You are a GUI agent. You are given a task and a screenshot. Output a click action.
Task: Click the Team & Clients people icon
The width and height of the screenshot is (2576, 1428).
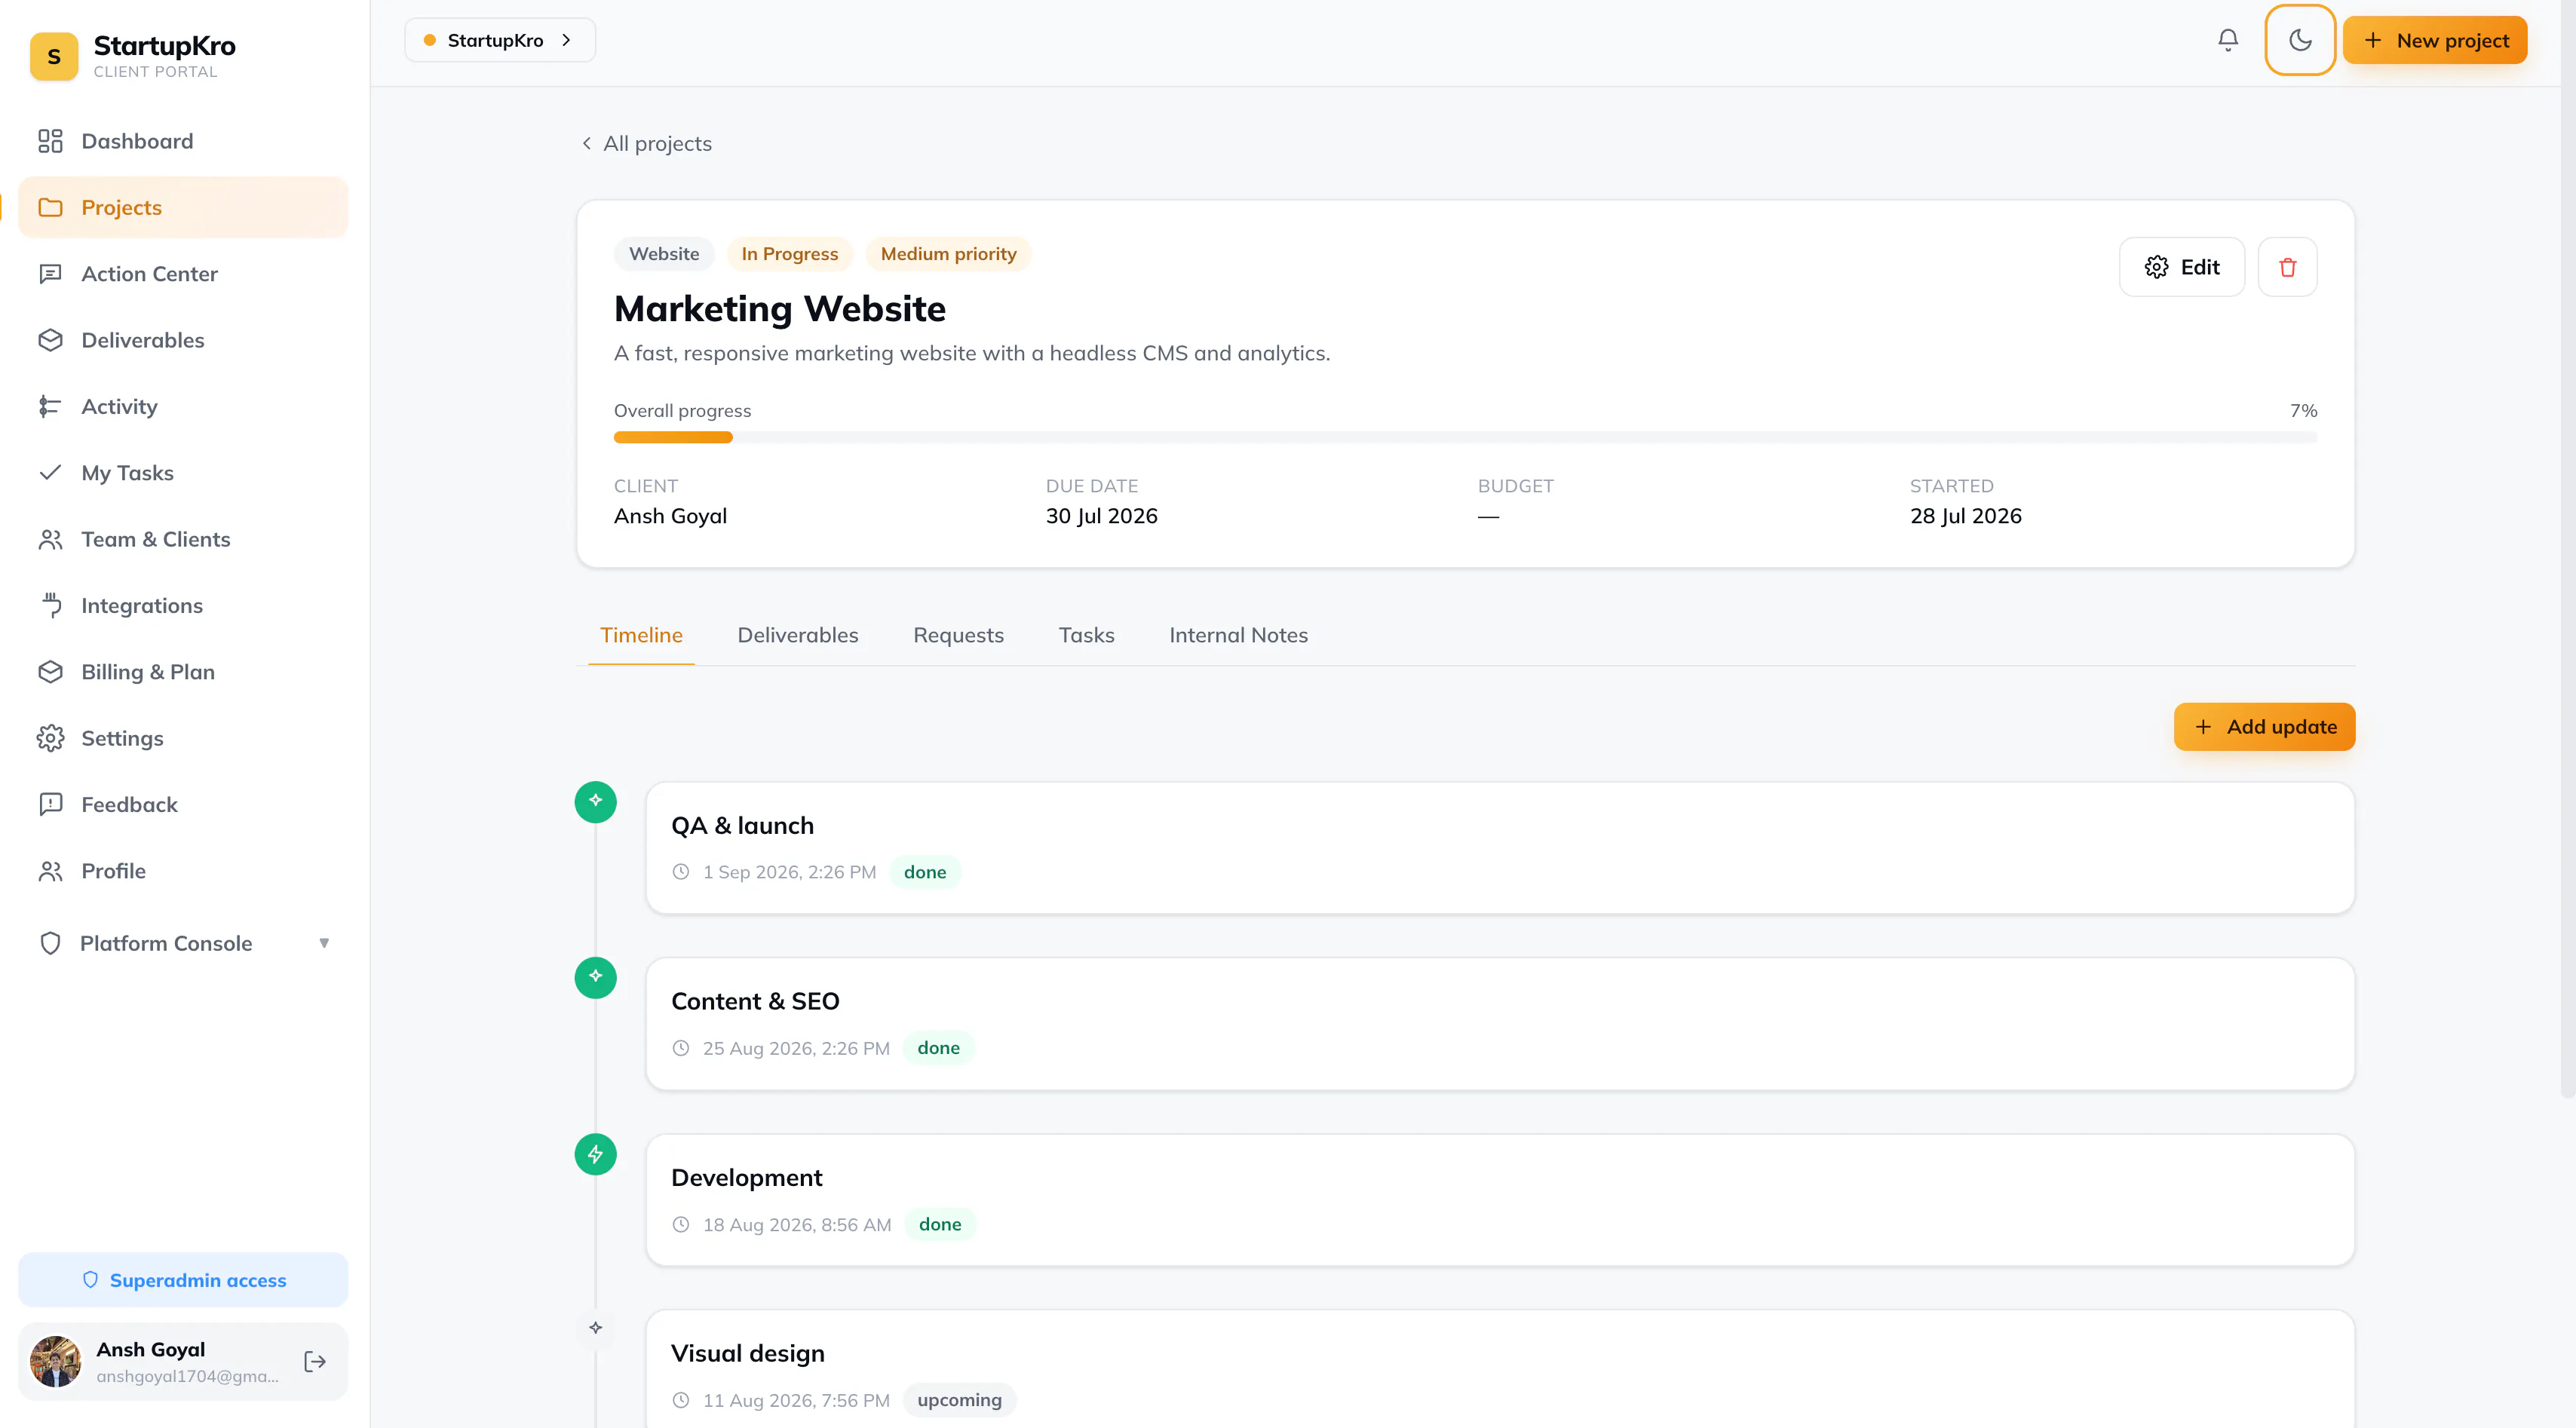click(50, 539)
